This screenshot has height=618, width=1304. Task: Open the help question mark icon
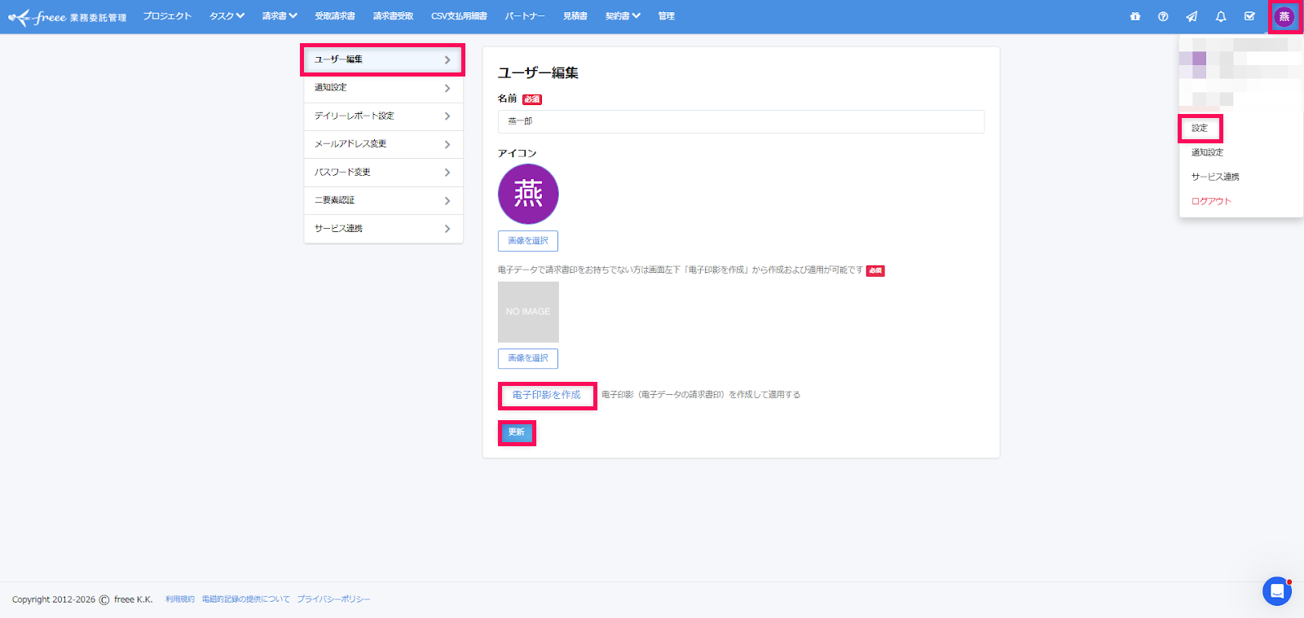point(1163,16)
